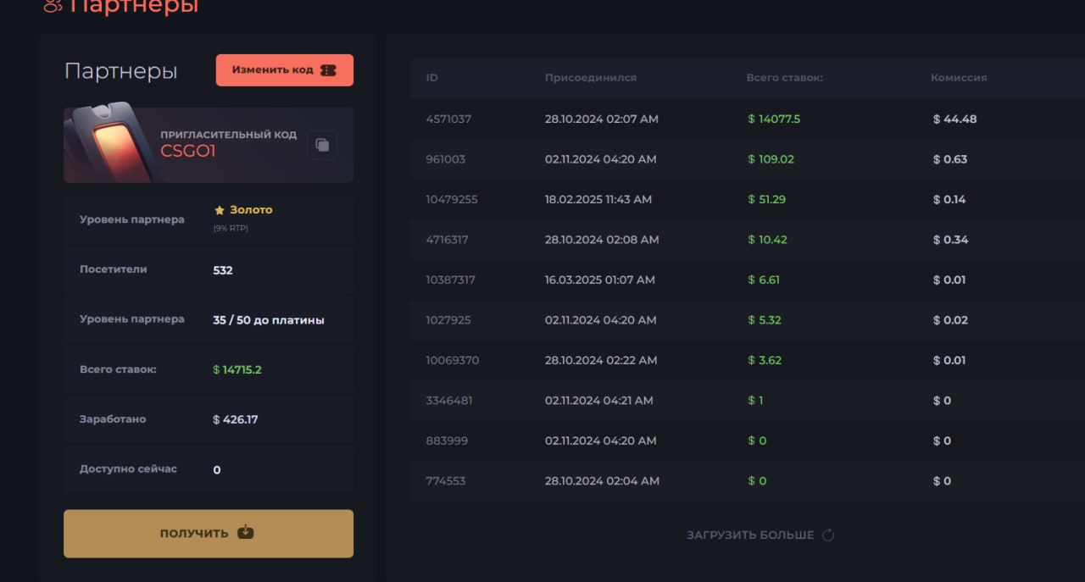The image size is (1085, 582).
Task: Click the Комиссия column header
Action: tap(959, 78)
